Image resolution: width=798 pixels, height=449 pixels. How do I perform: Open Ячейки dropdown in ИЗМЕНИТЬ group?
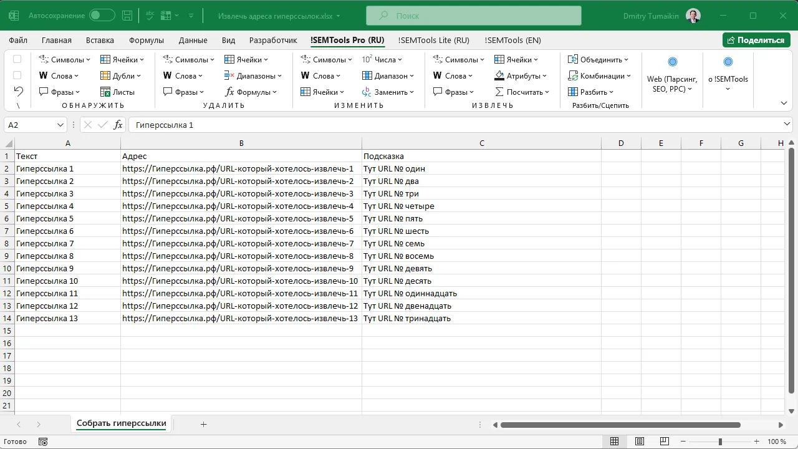click(x=322, y=92)
